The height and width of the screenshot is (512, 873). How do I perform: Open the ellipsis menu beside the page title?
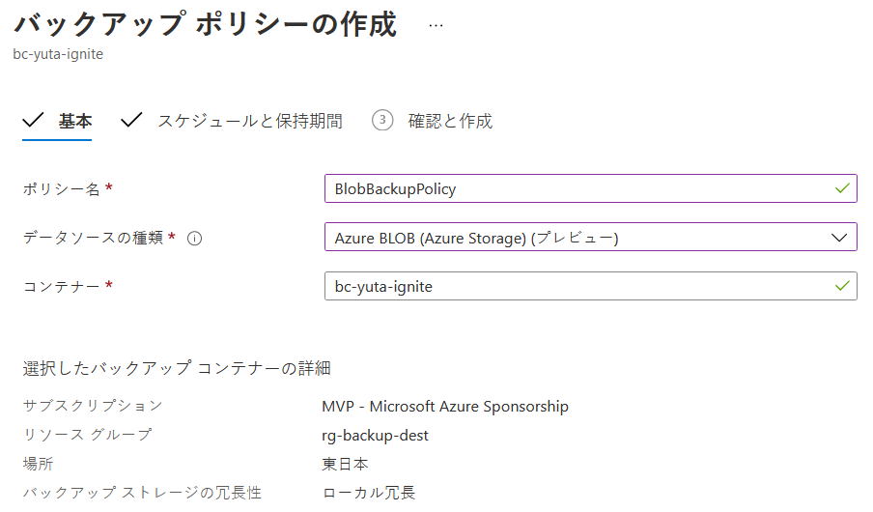(x=436, y=26)
